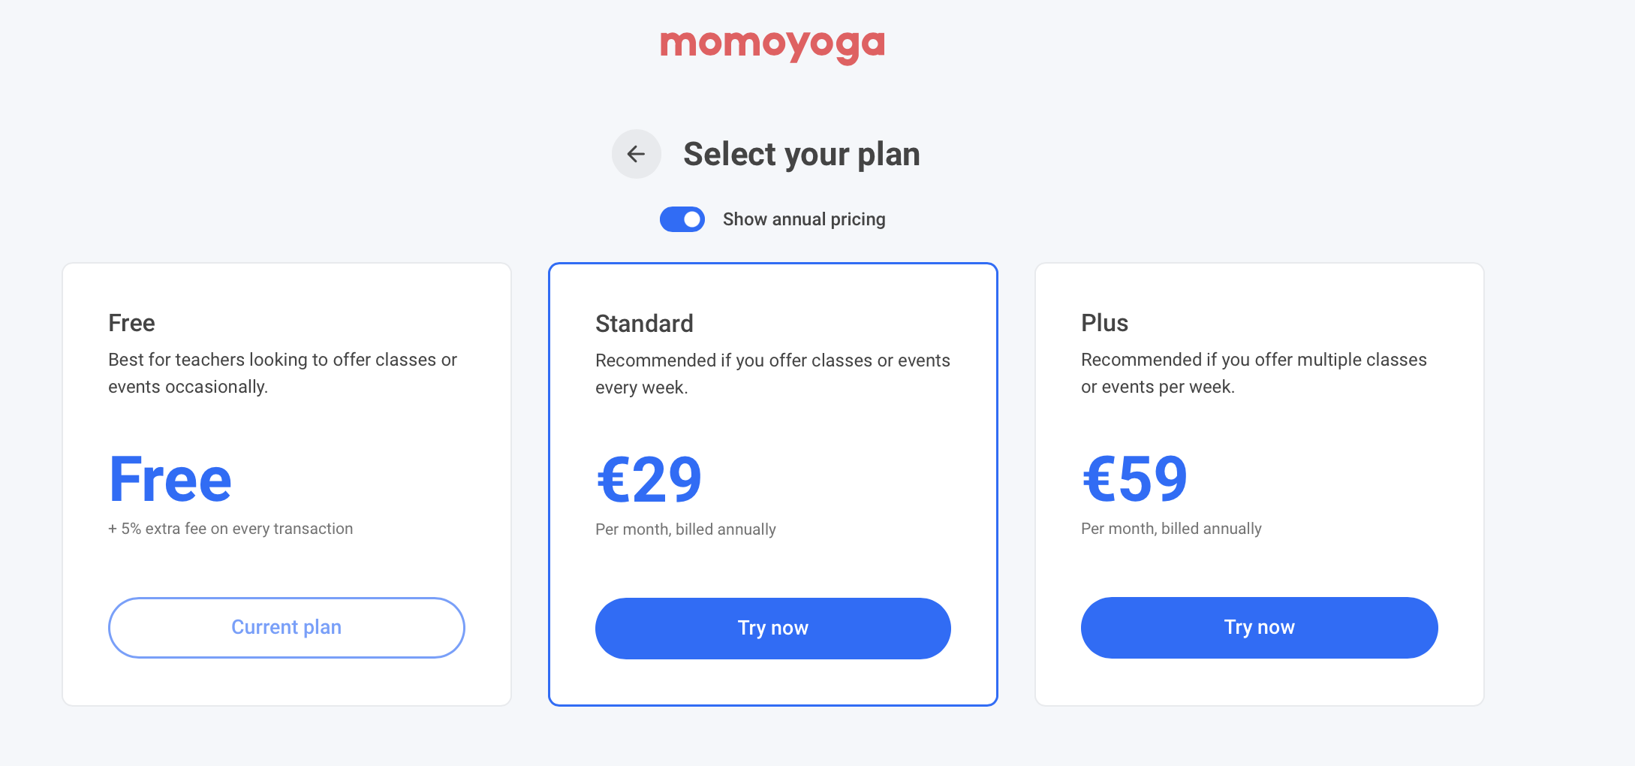Click Plus's 'Per month, billed annually' text

[x=1171, y=529]
